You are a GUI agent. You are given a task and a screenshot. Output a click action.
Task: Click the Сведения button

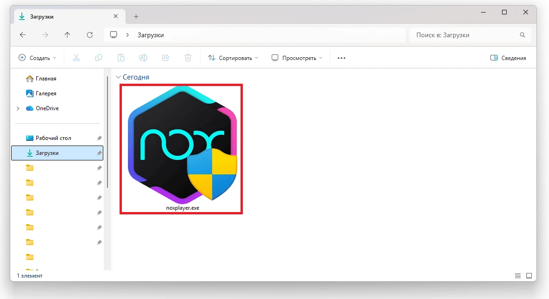pos(508,58)
